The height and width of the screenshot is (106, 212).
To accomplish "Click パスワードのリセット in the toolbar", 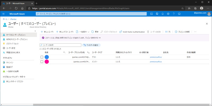I will tap(109, 32).
